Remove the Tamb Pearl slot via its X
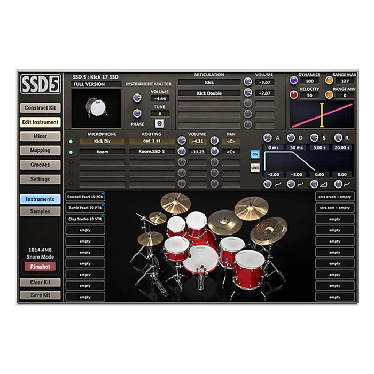Image resolution: width=374 pixels, height=374 pixels. click(103, 205)
